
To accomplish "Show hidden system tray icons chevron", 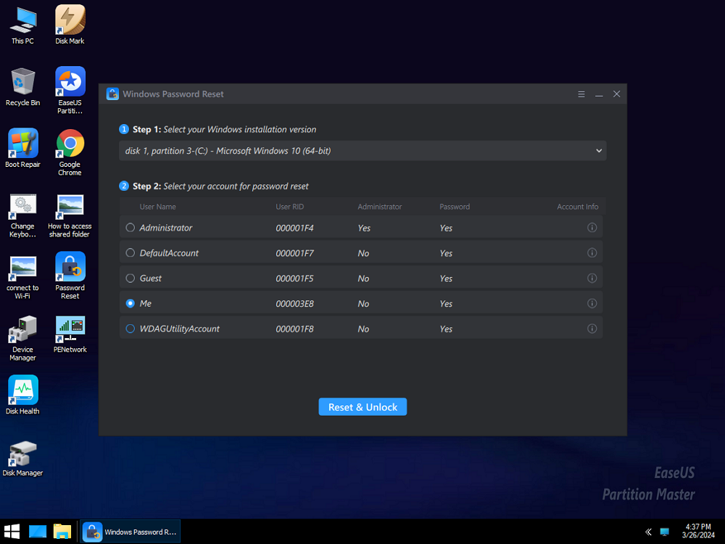I will [647, 532].
